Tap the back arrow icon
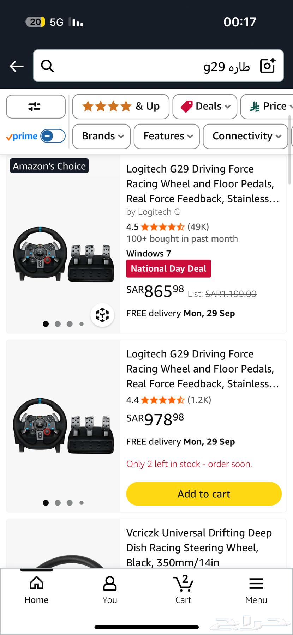Screen dimensions: 293x635 coord(16,66)
